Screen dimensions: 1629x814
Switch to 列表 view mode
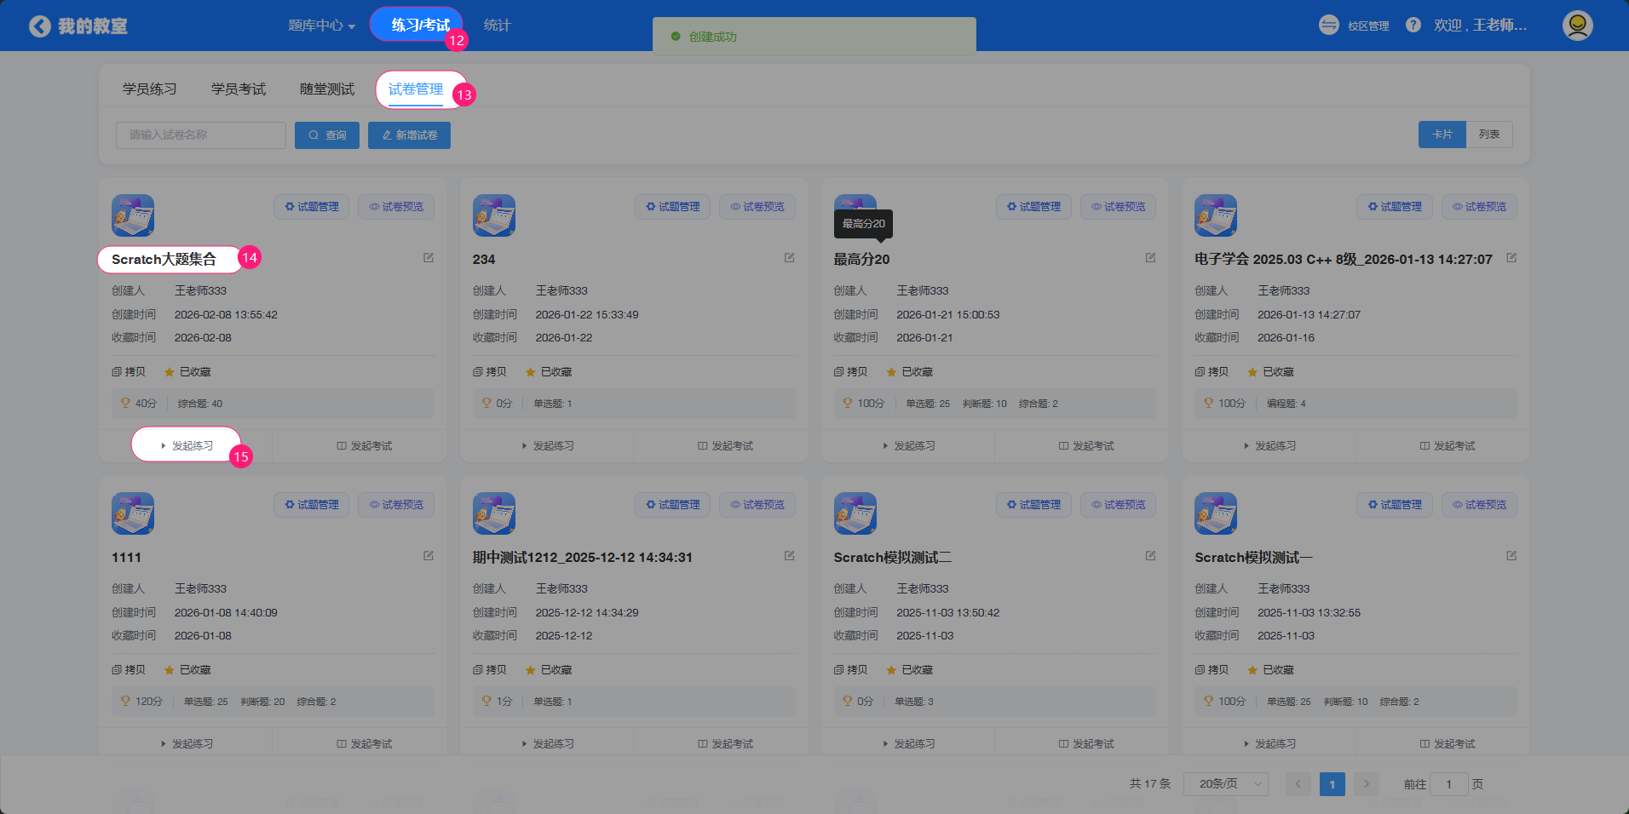[1488, 135]
